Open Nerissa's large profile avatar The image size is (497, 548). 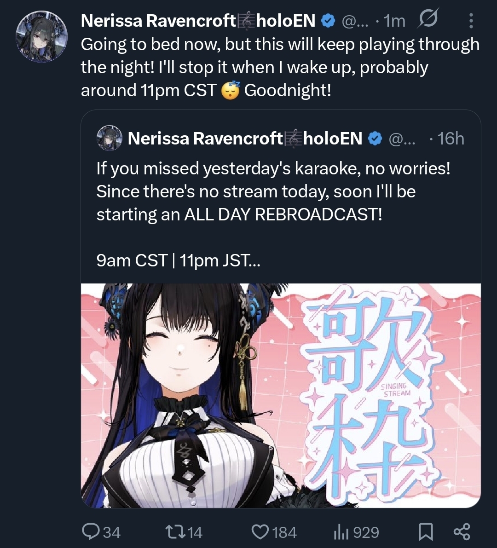pos(41,36)
